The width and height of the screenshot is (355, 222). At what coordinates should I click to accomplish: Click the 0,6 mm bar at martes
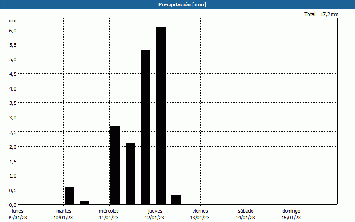(x=70, y=196)
